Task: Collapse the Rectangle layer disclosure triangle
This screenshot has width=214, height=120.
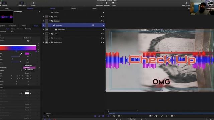Action: tap(52, 25)
